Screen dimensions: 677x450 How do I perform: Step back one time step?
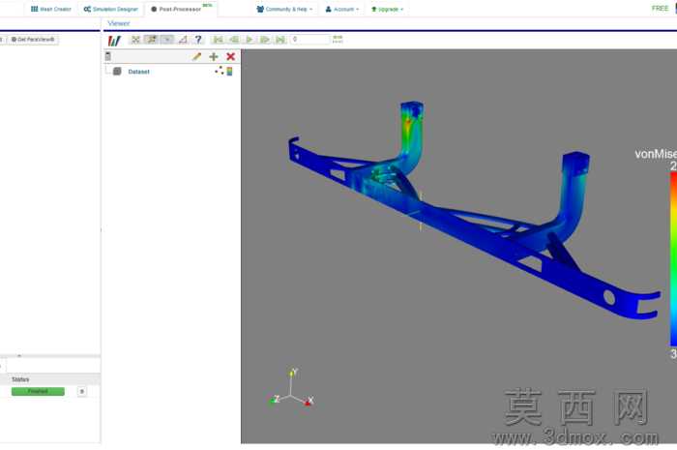tap(234, 40)
